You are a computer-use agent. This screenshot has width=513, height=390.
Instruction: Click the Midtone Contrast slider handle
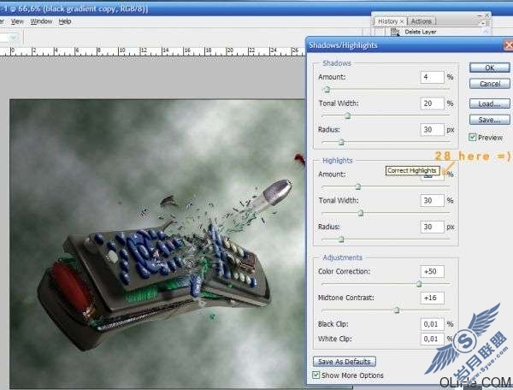(x=396, y=310)
